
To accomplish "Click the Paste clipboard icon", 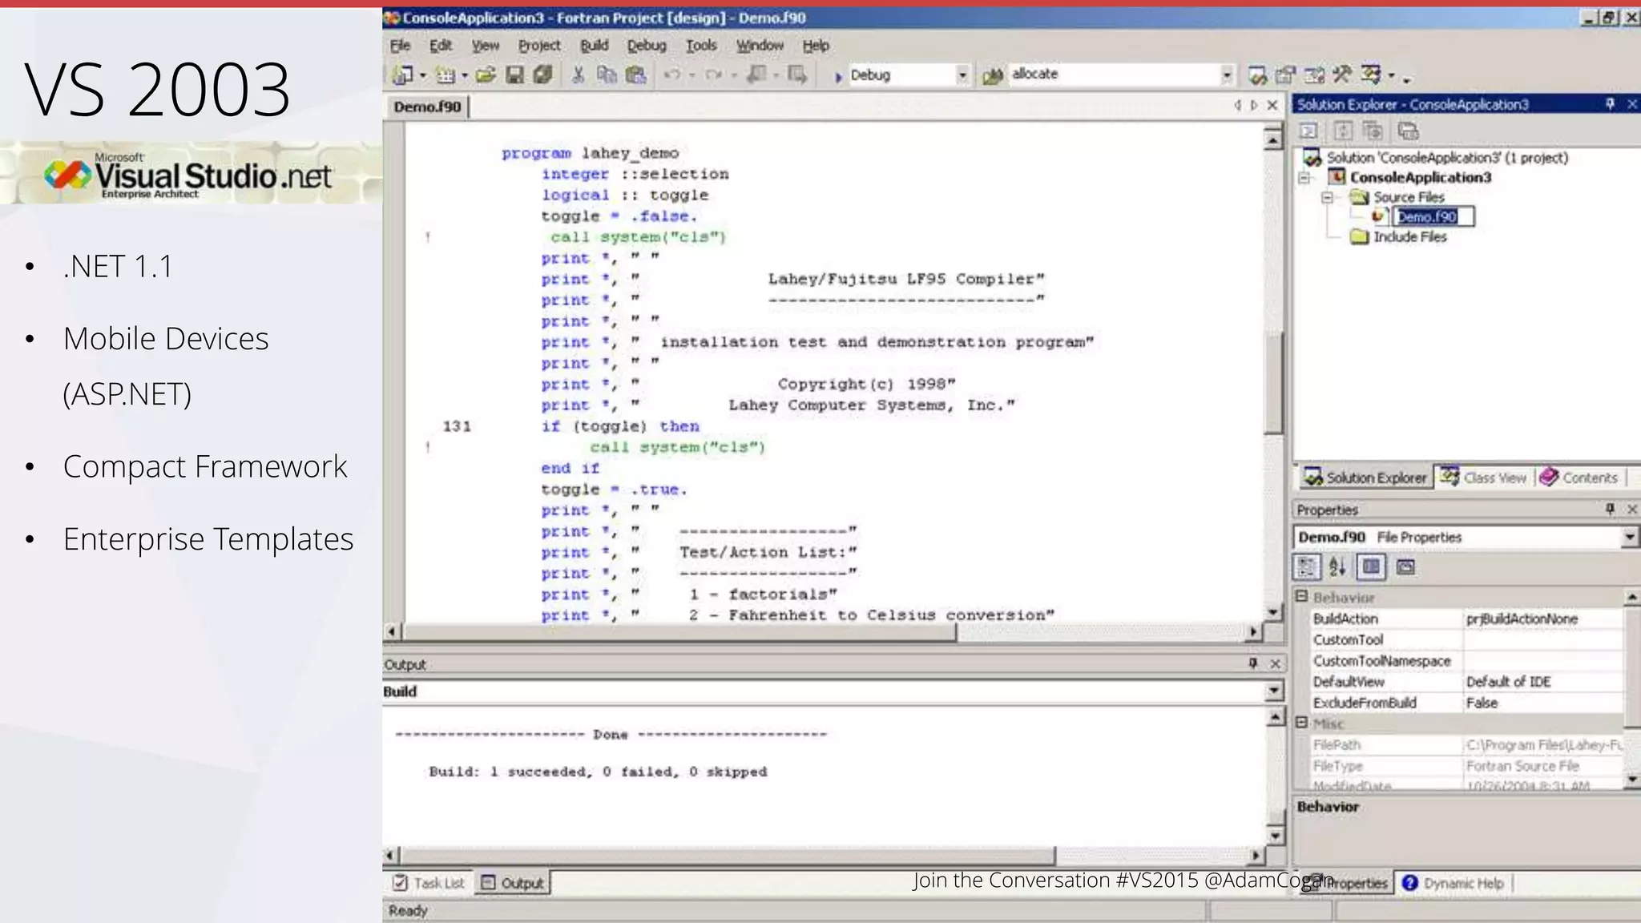I will tap(636, 75).
